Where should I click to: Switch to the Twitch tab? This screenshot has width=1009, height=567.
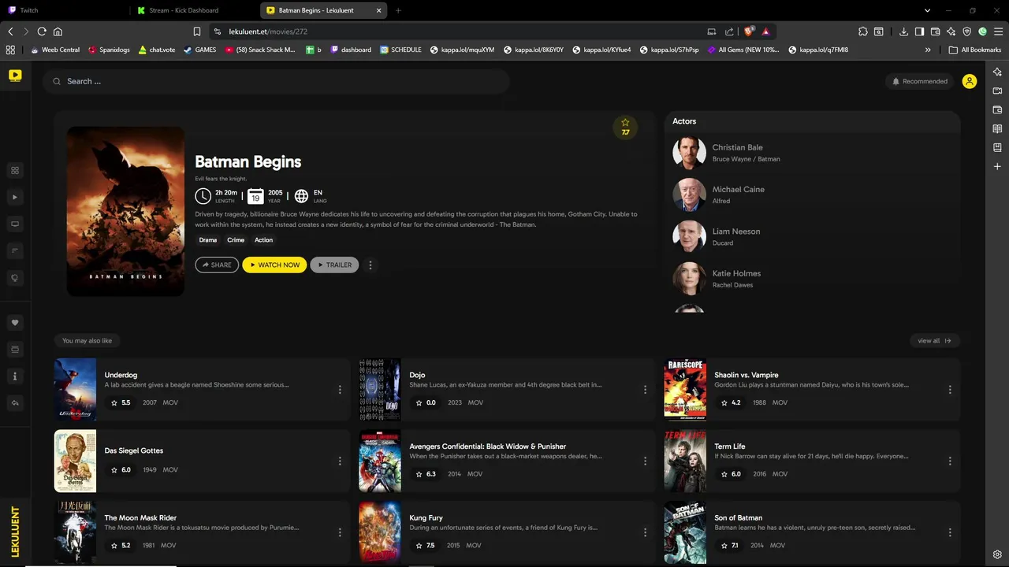(x=65, y=10)
